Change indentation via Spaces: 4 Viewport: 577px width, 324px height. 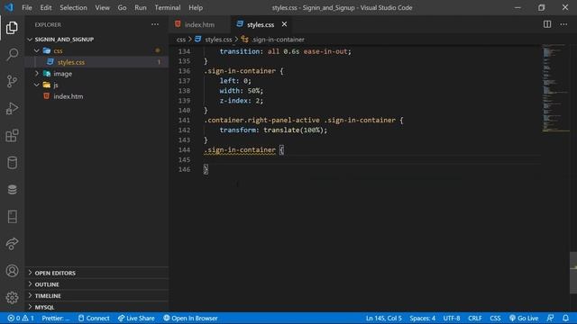point(422,318)
